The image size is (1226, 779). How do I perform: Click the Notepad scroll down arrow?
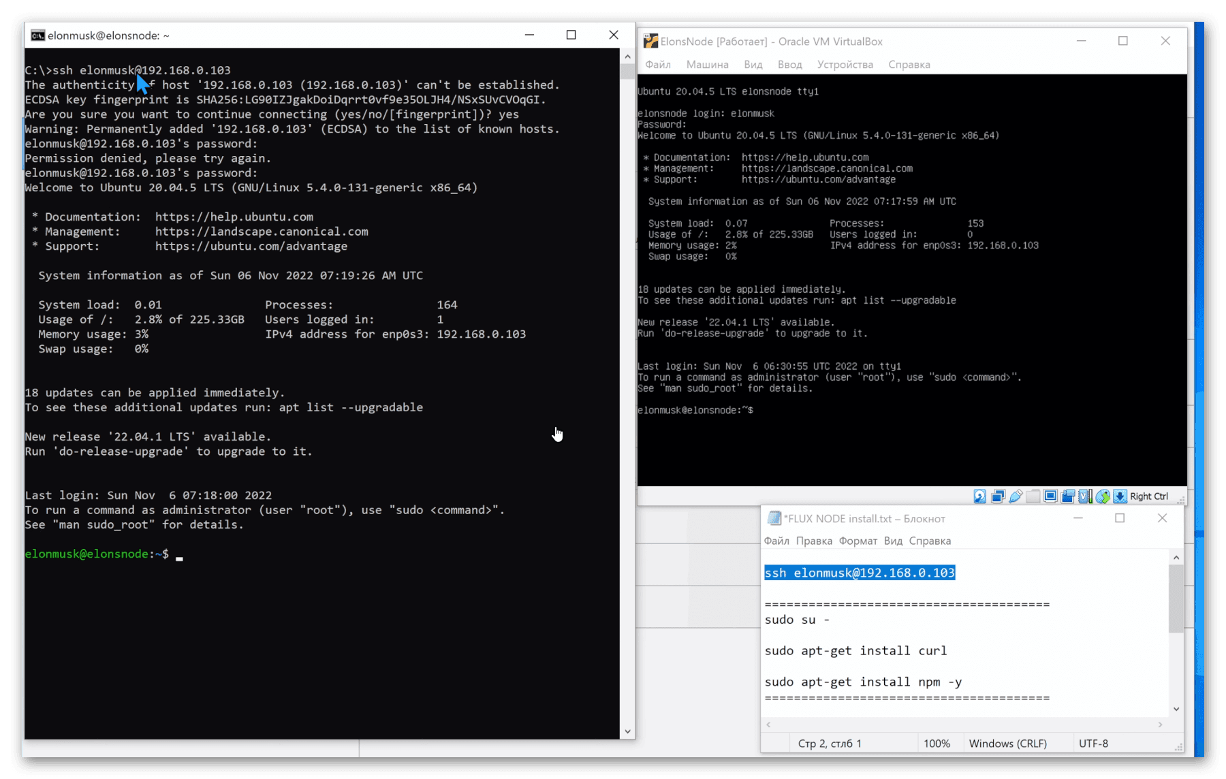pos(1176,709)
